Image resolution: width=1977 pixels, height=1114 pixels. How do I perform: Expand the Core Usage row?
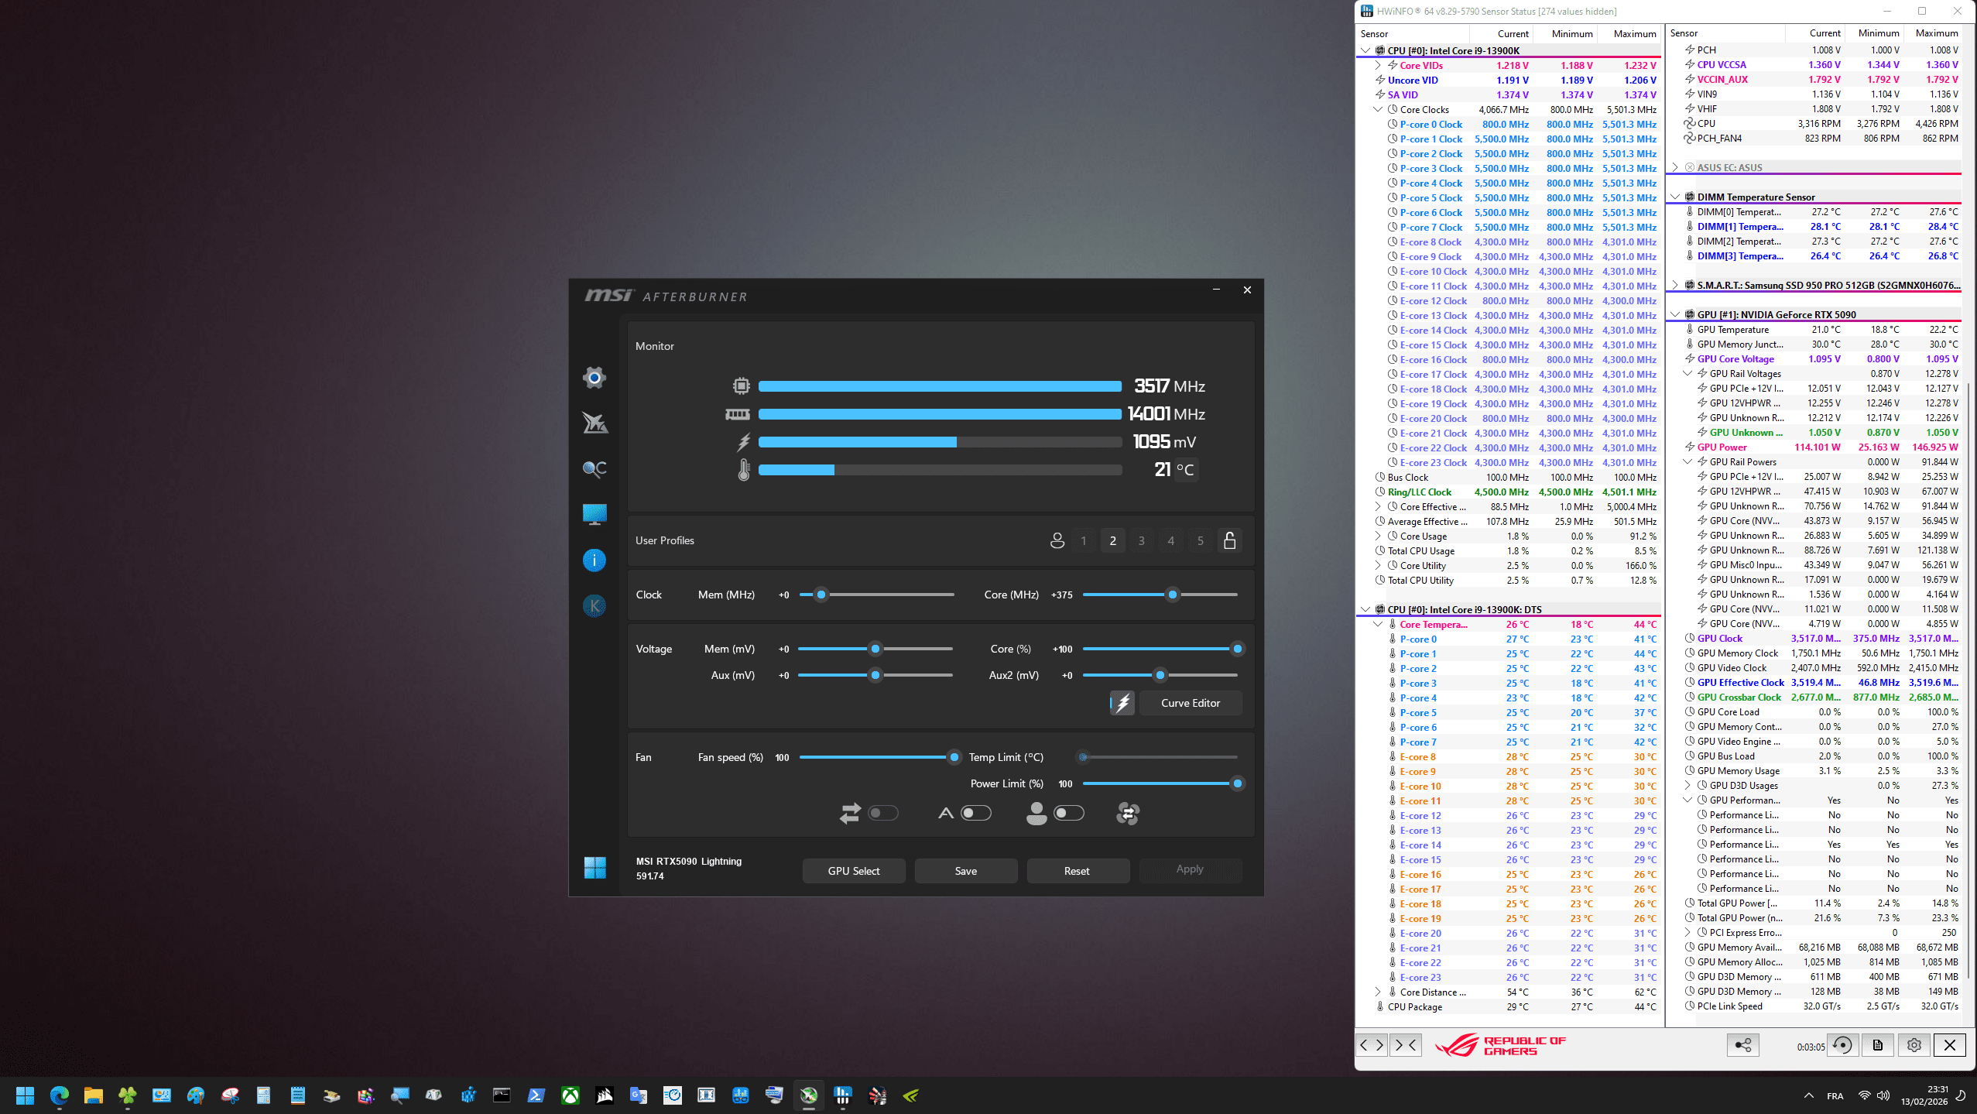pos(1378,536)
